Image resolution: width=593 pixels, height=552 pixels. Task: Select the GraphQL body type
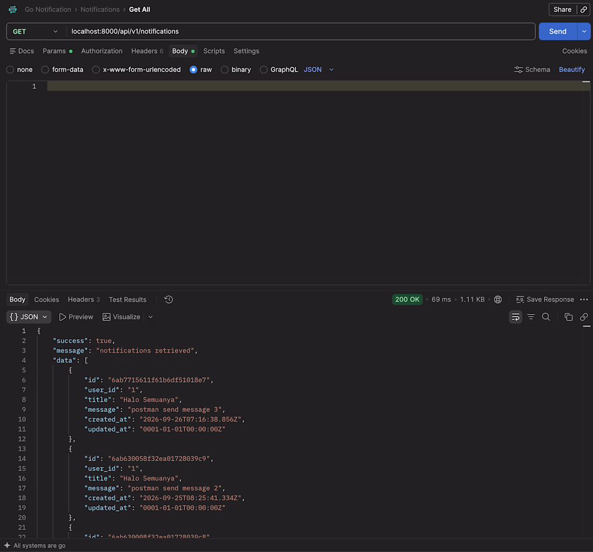(264, 69)
